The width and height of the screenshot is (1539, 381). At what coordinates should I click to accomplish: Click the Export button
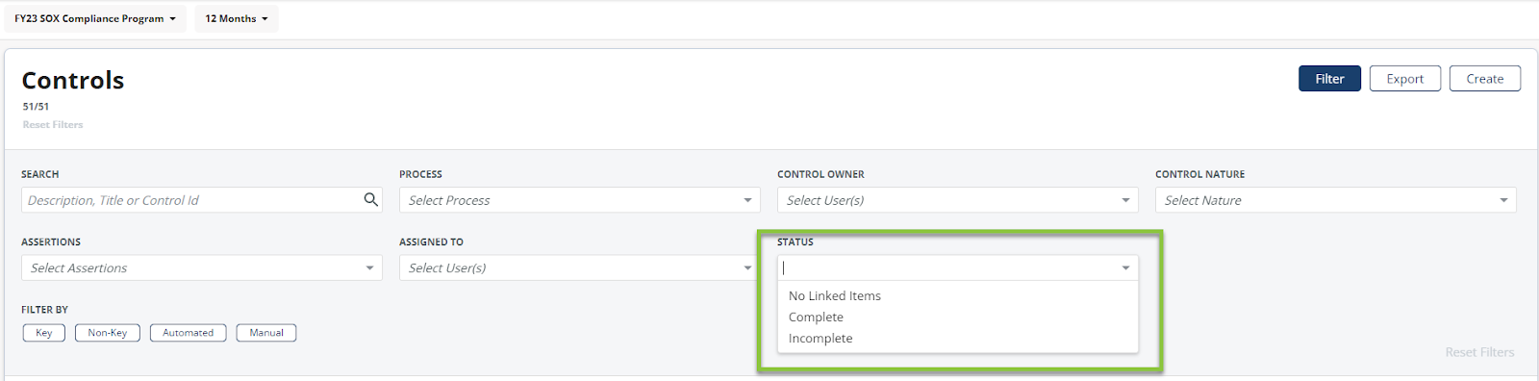(1405, 79)
